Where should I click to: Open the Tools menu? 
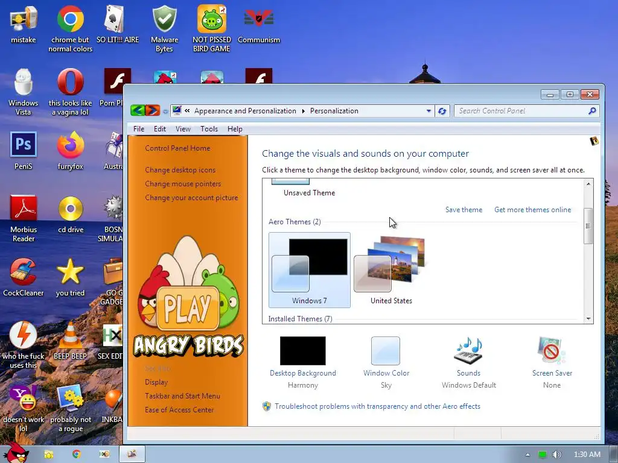click(x=209, y=129)
